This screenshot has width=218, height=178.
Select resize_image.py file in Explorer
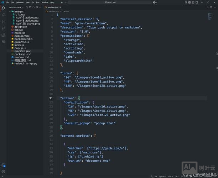[26, 63]
